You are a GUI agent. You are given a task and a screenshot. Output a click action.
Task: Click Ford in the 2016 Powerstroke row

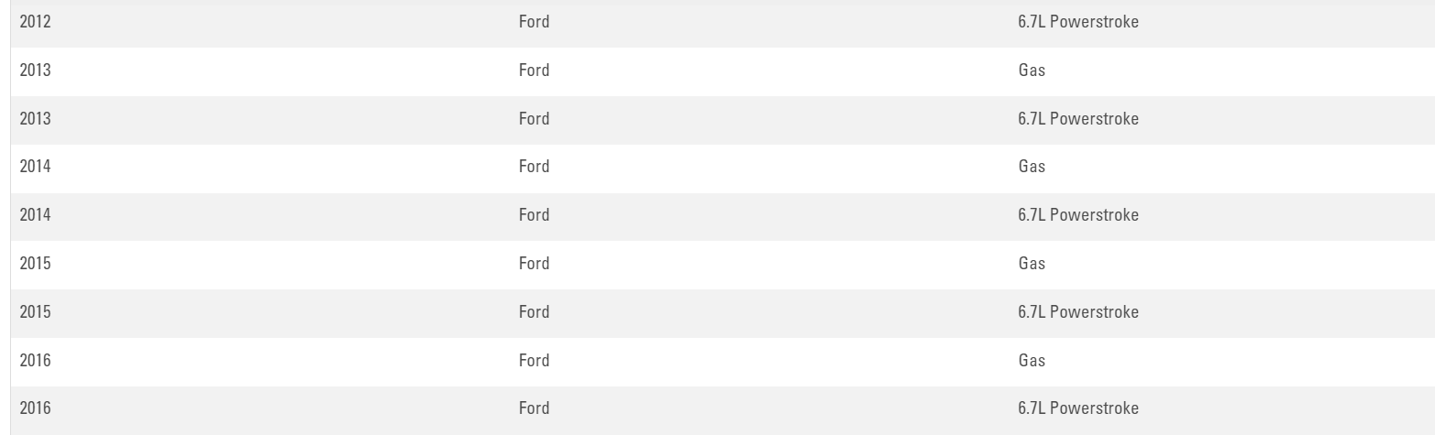click(x=534, y=408)
